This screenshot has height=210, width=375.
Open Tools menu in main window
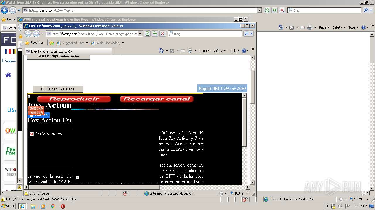coord(354,27)
